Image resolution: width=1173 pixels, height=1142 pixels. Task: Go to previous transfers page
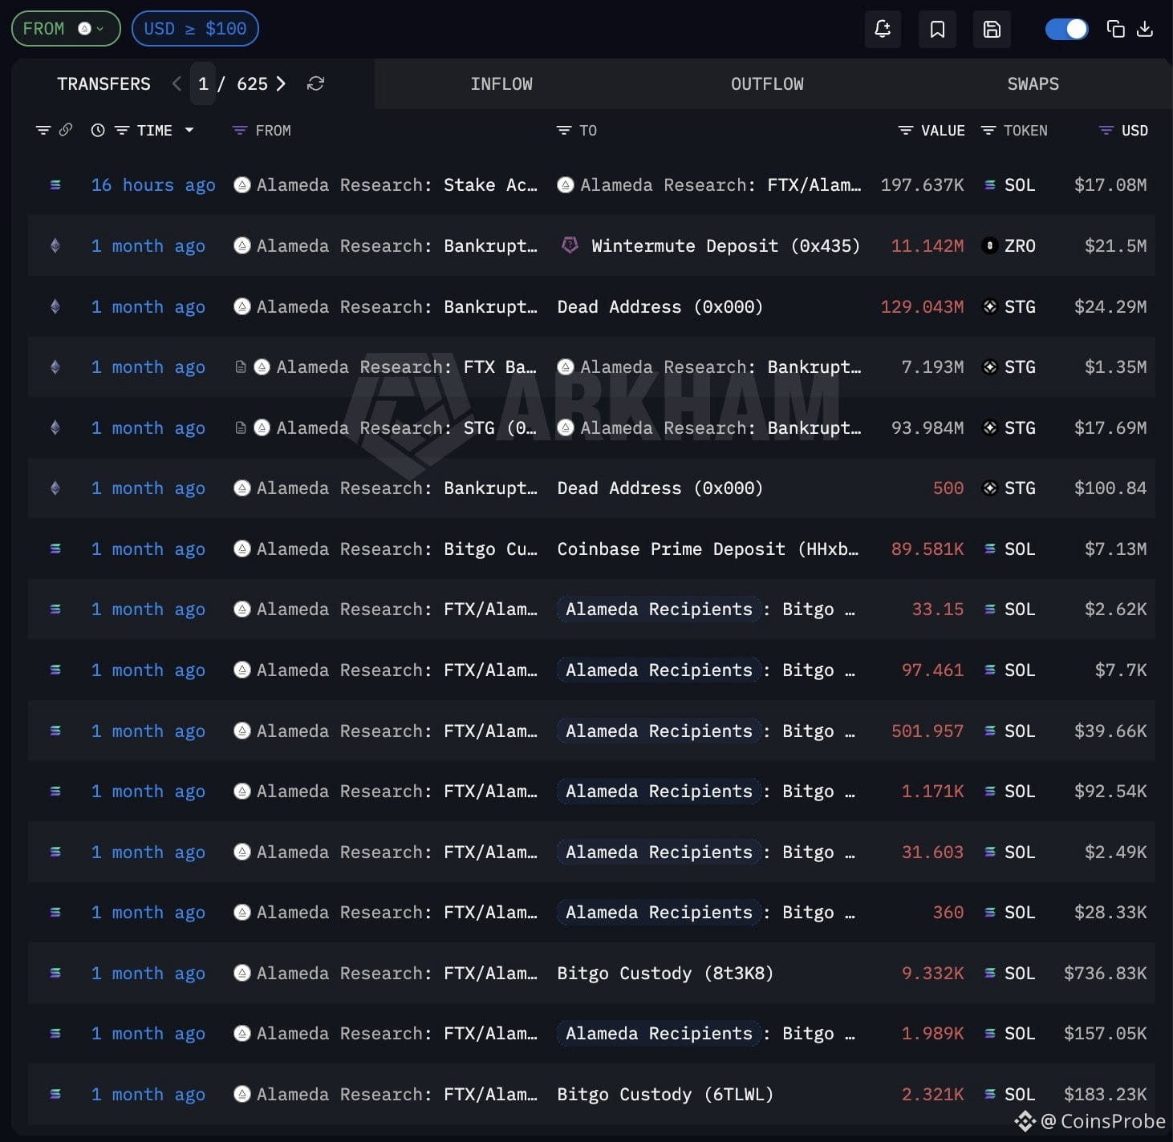tap(177, 83)
